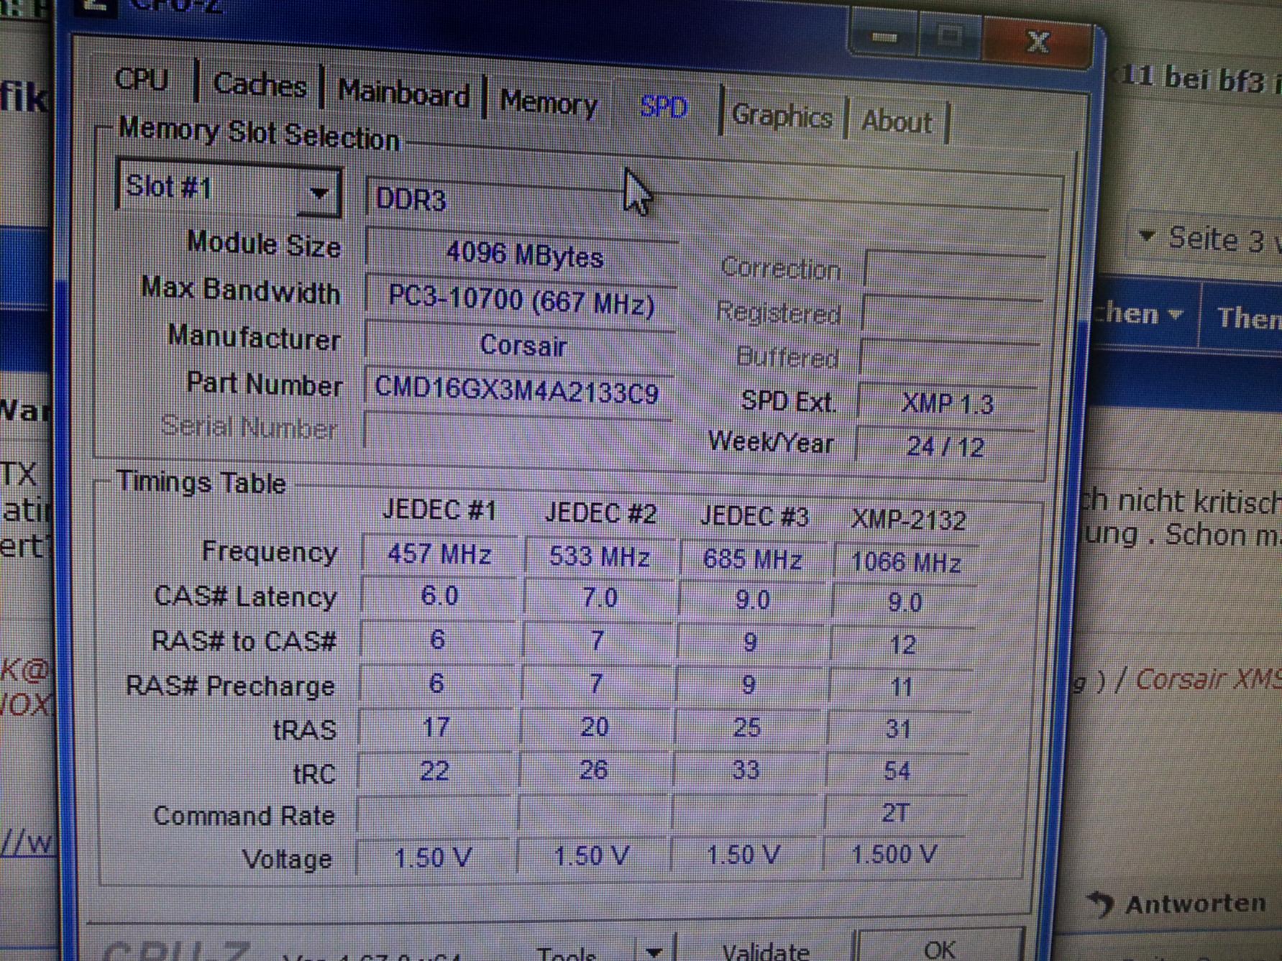Click the Module Size field 4096 MBytes
The width and height of the screenshot is (1282, 961).
[523, 254]
